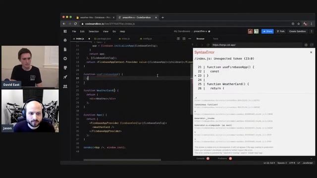The height and width of the screenshot is (178, 317).
Task: Close the preactfire-x CodeSandbox tab
Action: [x=156, y=18]
